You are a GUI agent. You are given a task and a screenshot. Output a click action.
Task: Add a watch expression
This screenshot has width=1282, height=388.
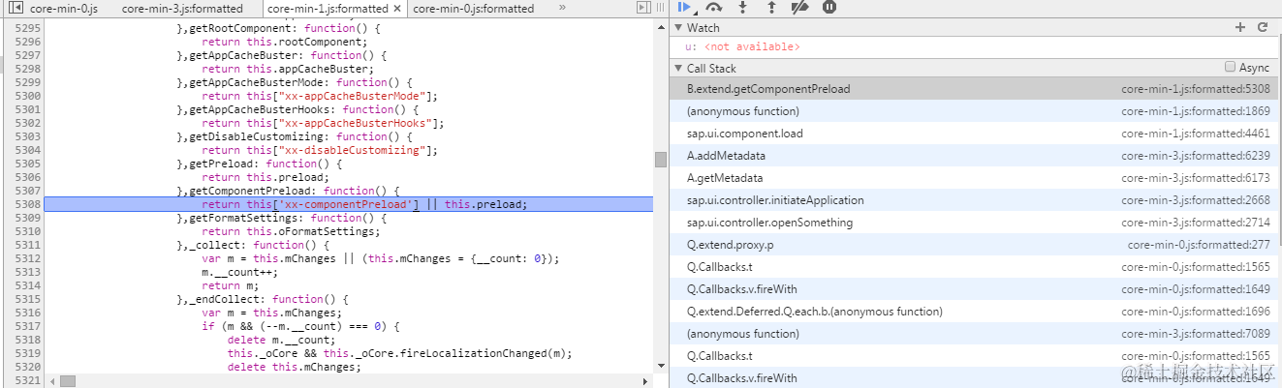tap(1240, 28)
